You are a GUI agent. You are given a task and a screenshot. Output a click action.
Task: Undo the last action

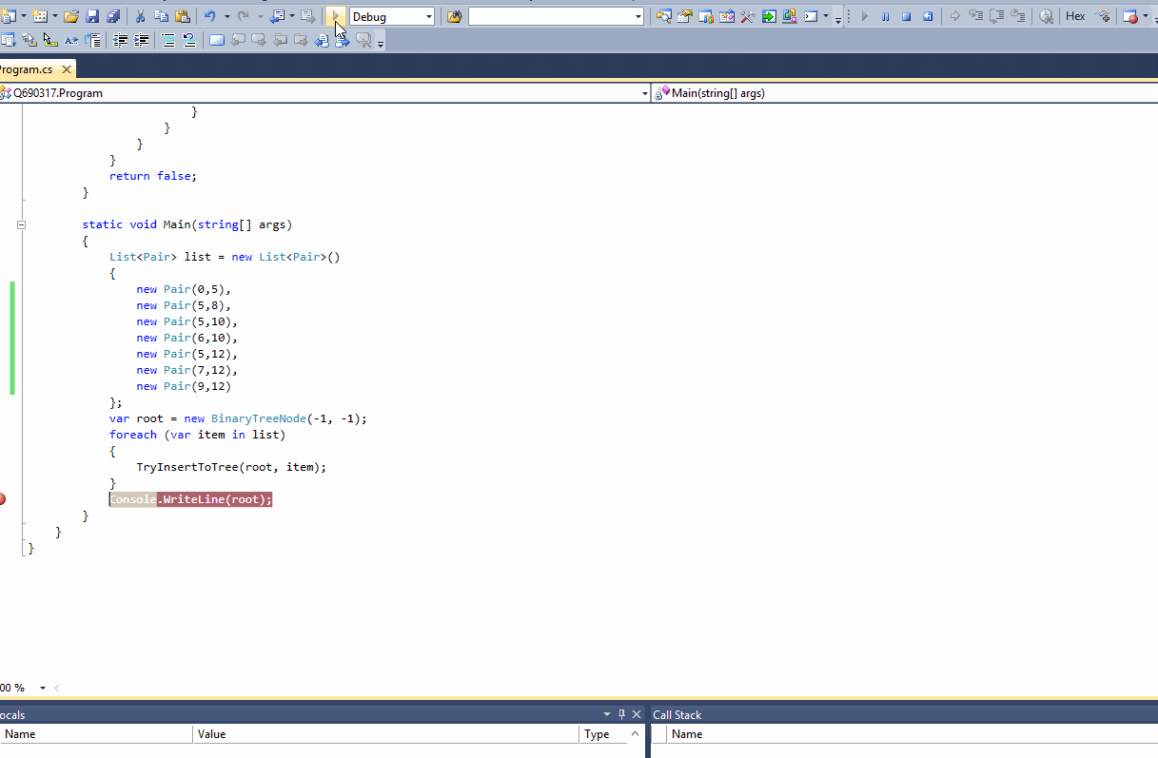[210, 16]
